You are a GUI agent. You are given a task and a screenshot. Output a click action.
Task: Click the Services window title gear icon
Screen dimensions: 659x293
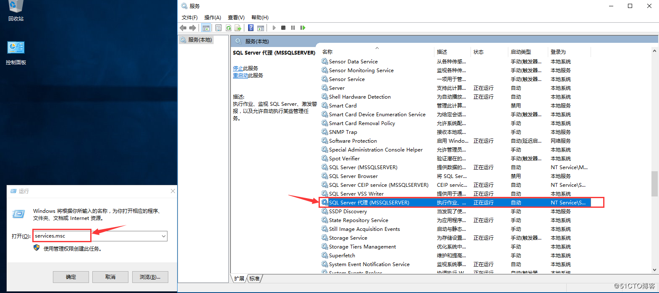tap(184, 6)
